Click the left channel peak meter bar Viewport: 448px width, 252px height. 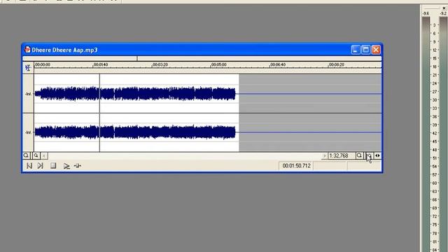426,134
